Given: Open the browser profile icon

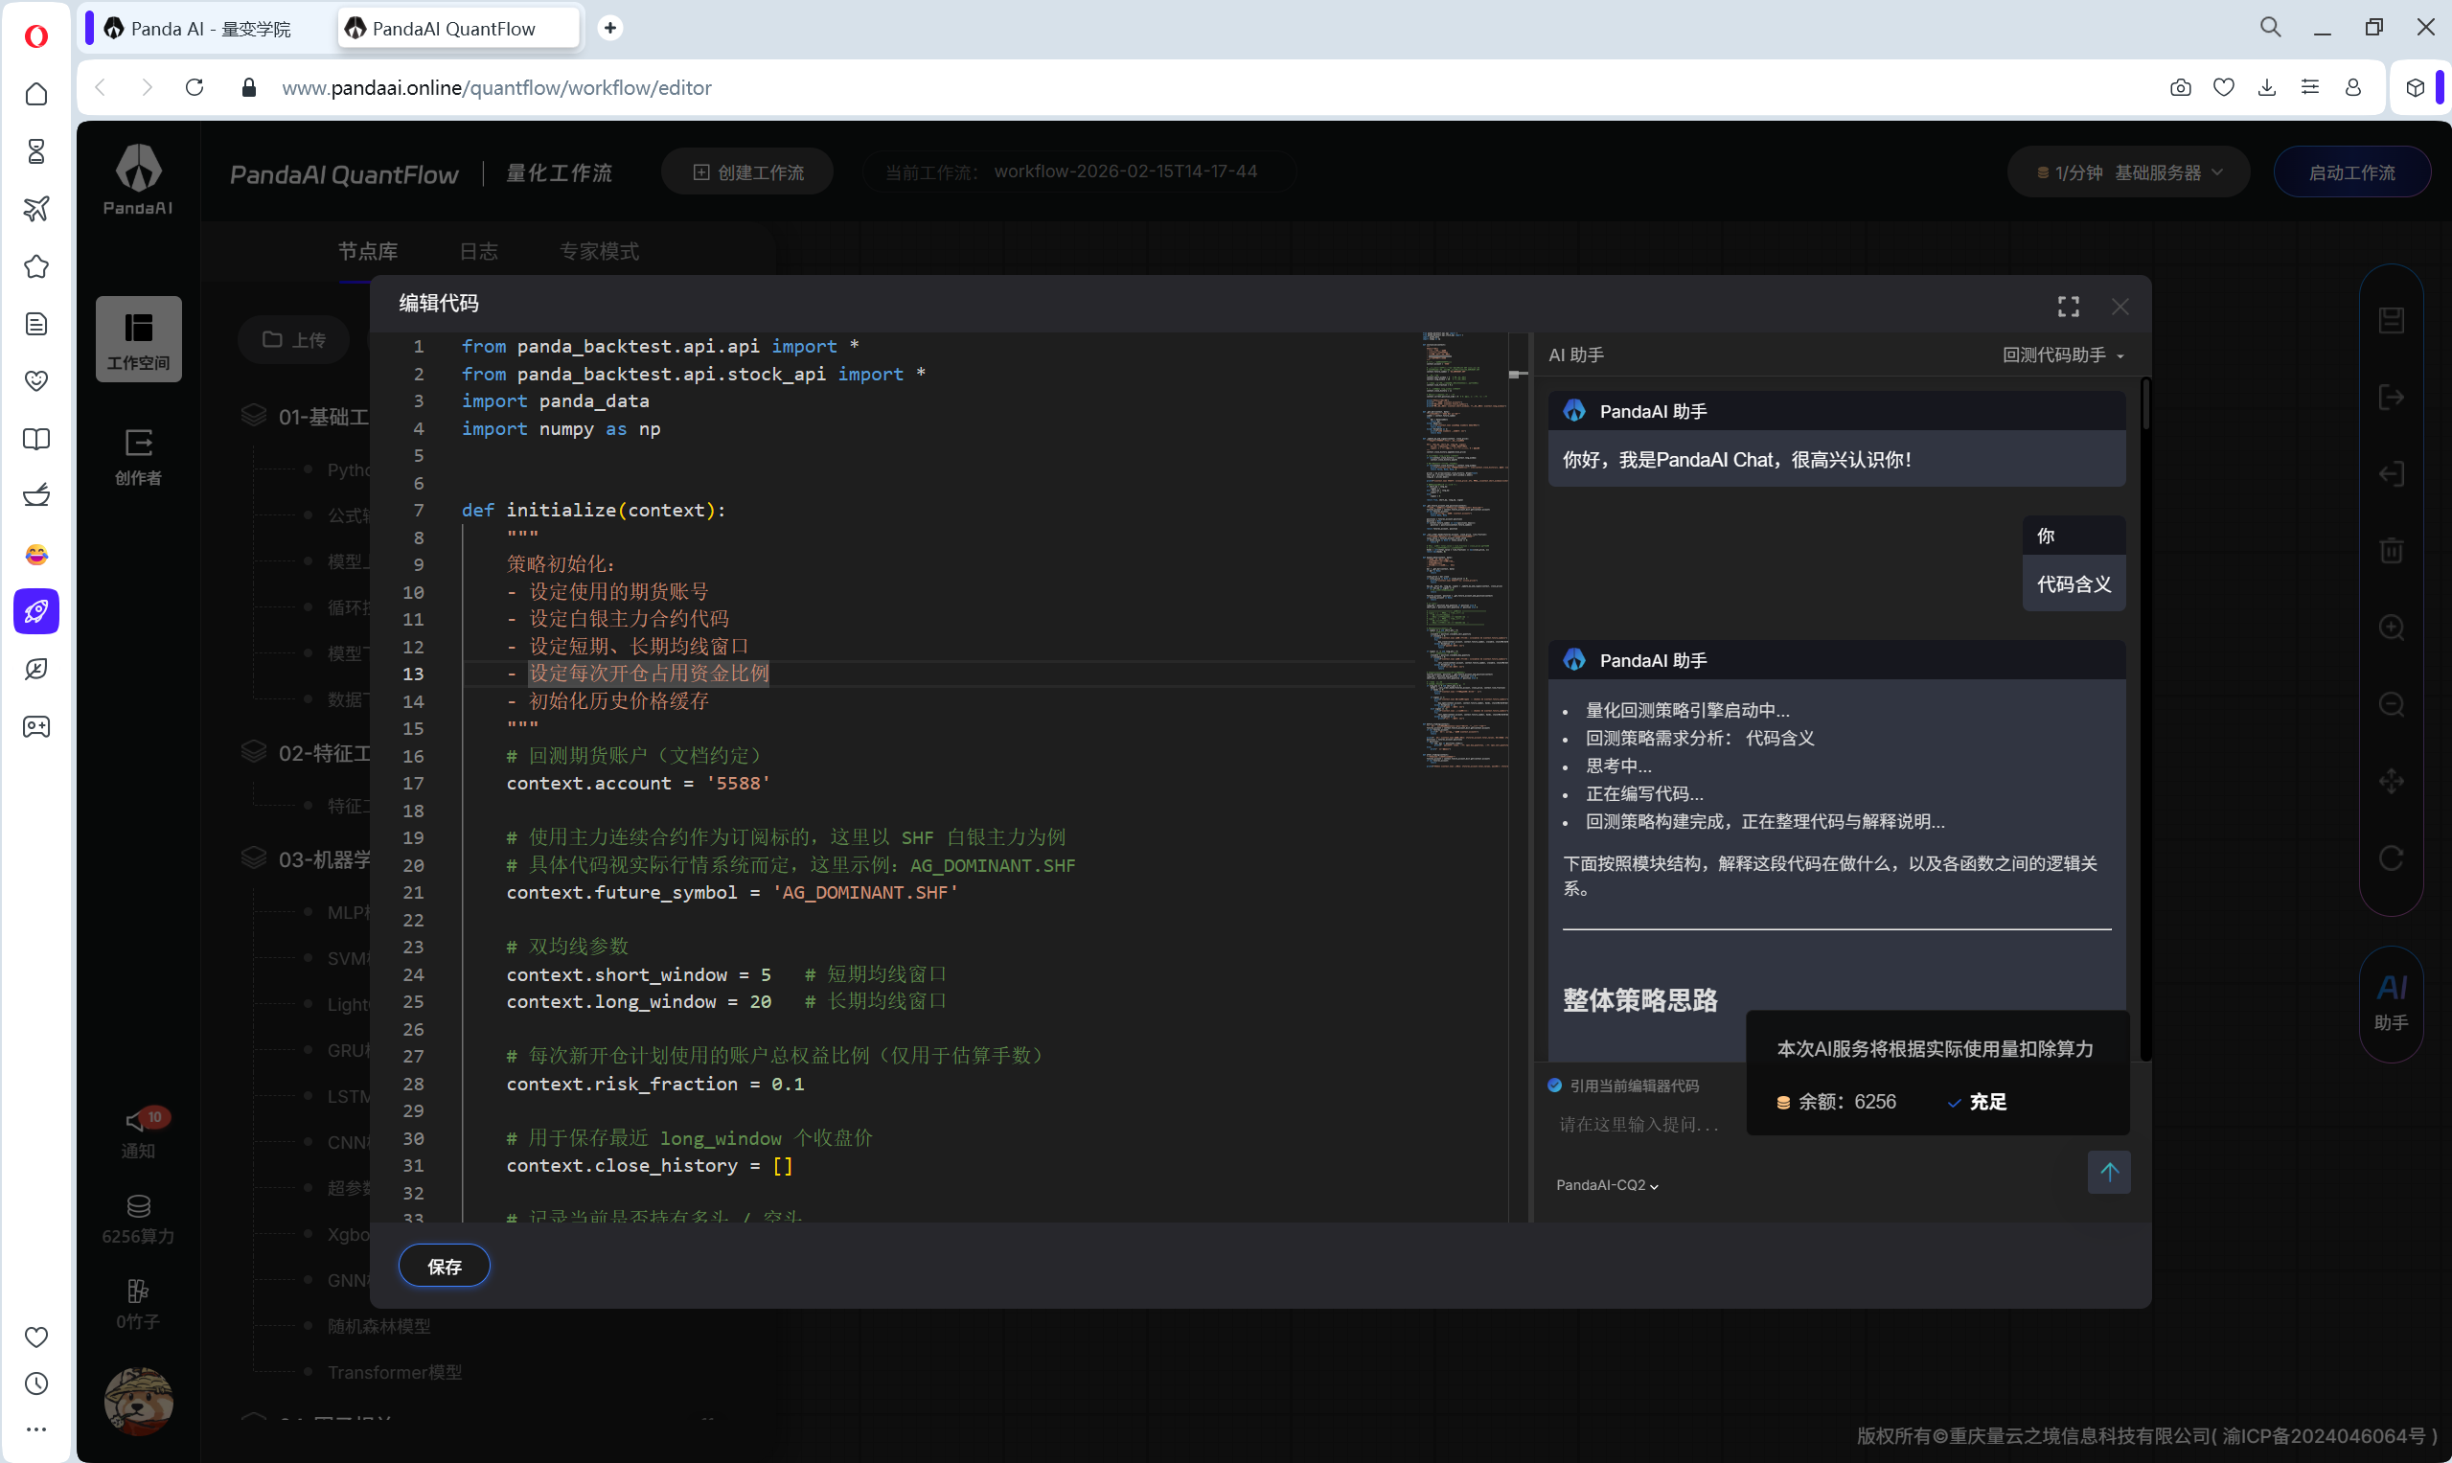Looking at the screenshot, I should (2353, 87).
